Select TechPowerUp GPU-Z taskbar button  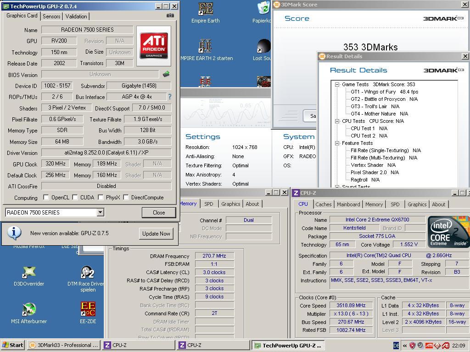click(288, 346)
